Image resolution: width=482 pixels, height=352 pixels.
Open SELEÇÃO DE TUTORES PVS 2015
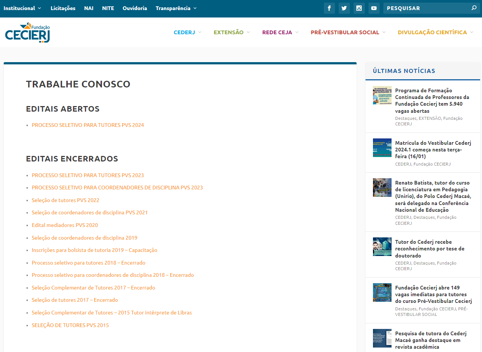click(70, 325)
